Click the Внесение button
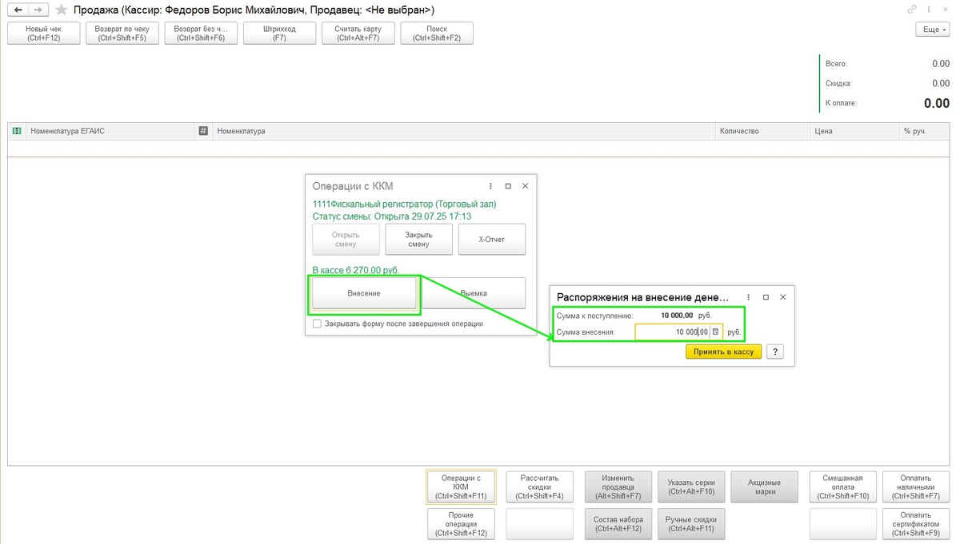The height and width of the screenshot is (544, 960). tap(364, 293)
